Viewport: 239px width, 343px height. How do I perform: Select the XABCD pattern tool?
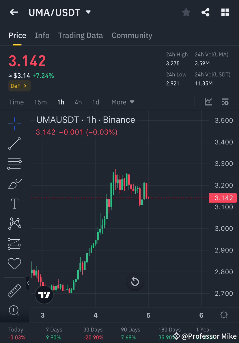click(x=14, y=223)
